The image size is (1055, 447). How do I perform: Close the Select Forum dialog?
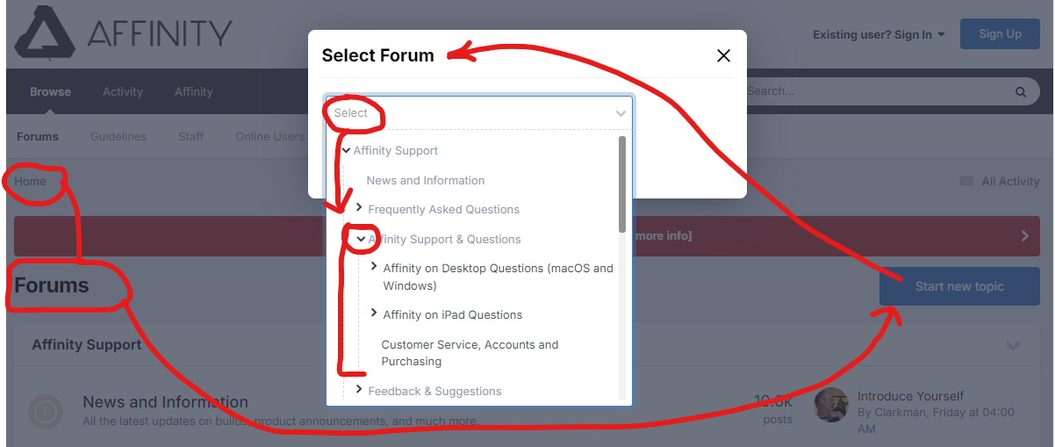tap(723, 55)
